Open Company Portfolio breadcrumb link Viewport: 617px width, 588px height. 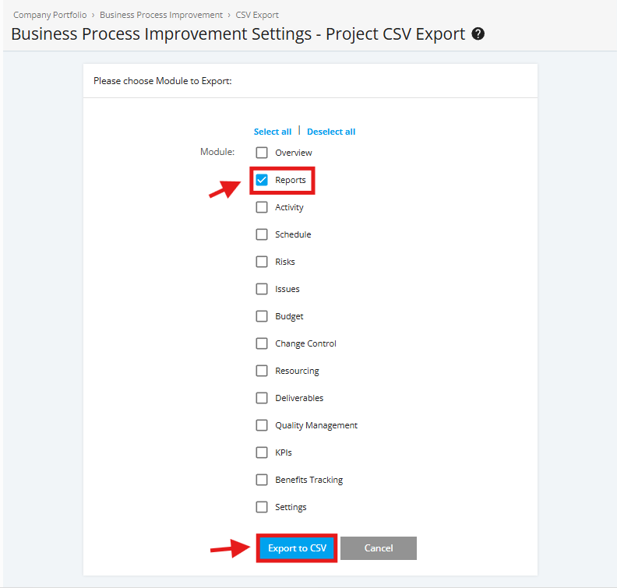coord(50,15)
